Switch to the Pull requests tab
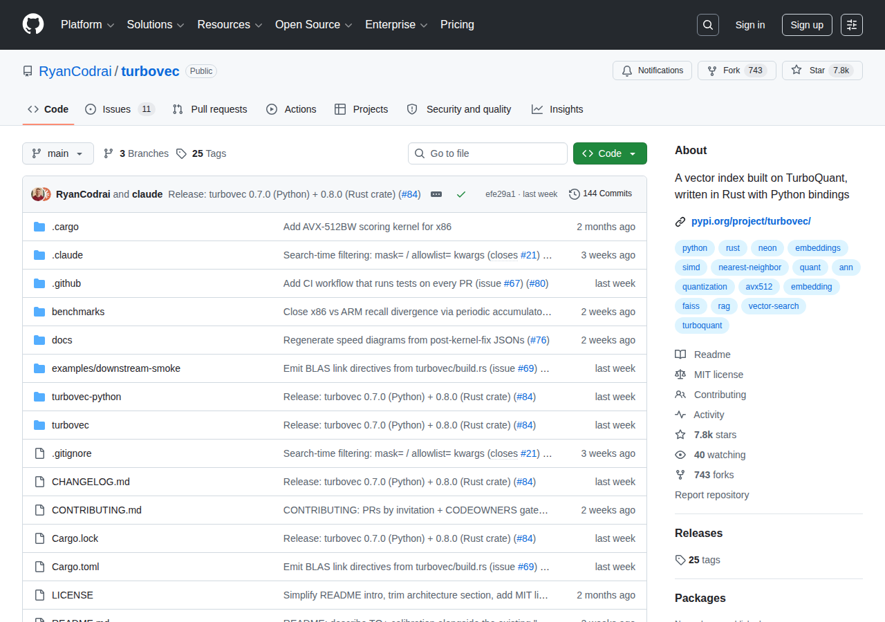The width and height of the screenshot is (885, 622). (209, 109)
